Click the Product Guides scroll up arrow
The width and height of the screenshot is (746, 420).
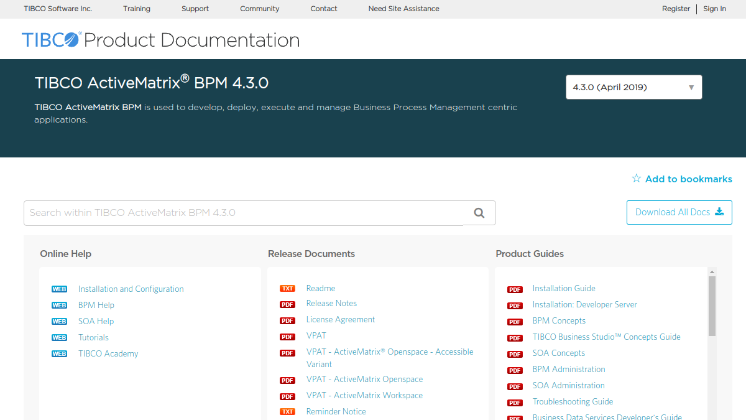pos(712,271)
